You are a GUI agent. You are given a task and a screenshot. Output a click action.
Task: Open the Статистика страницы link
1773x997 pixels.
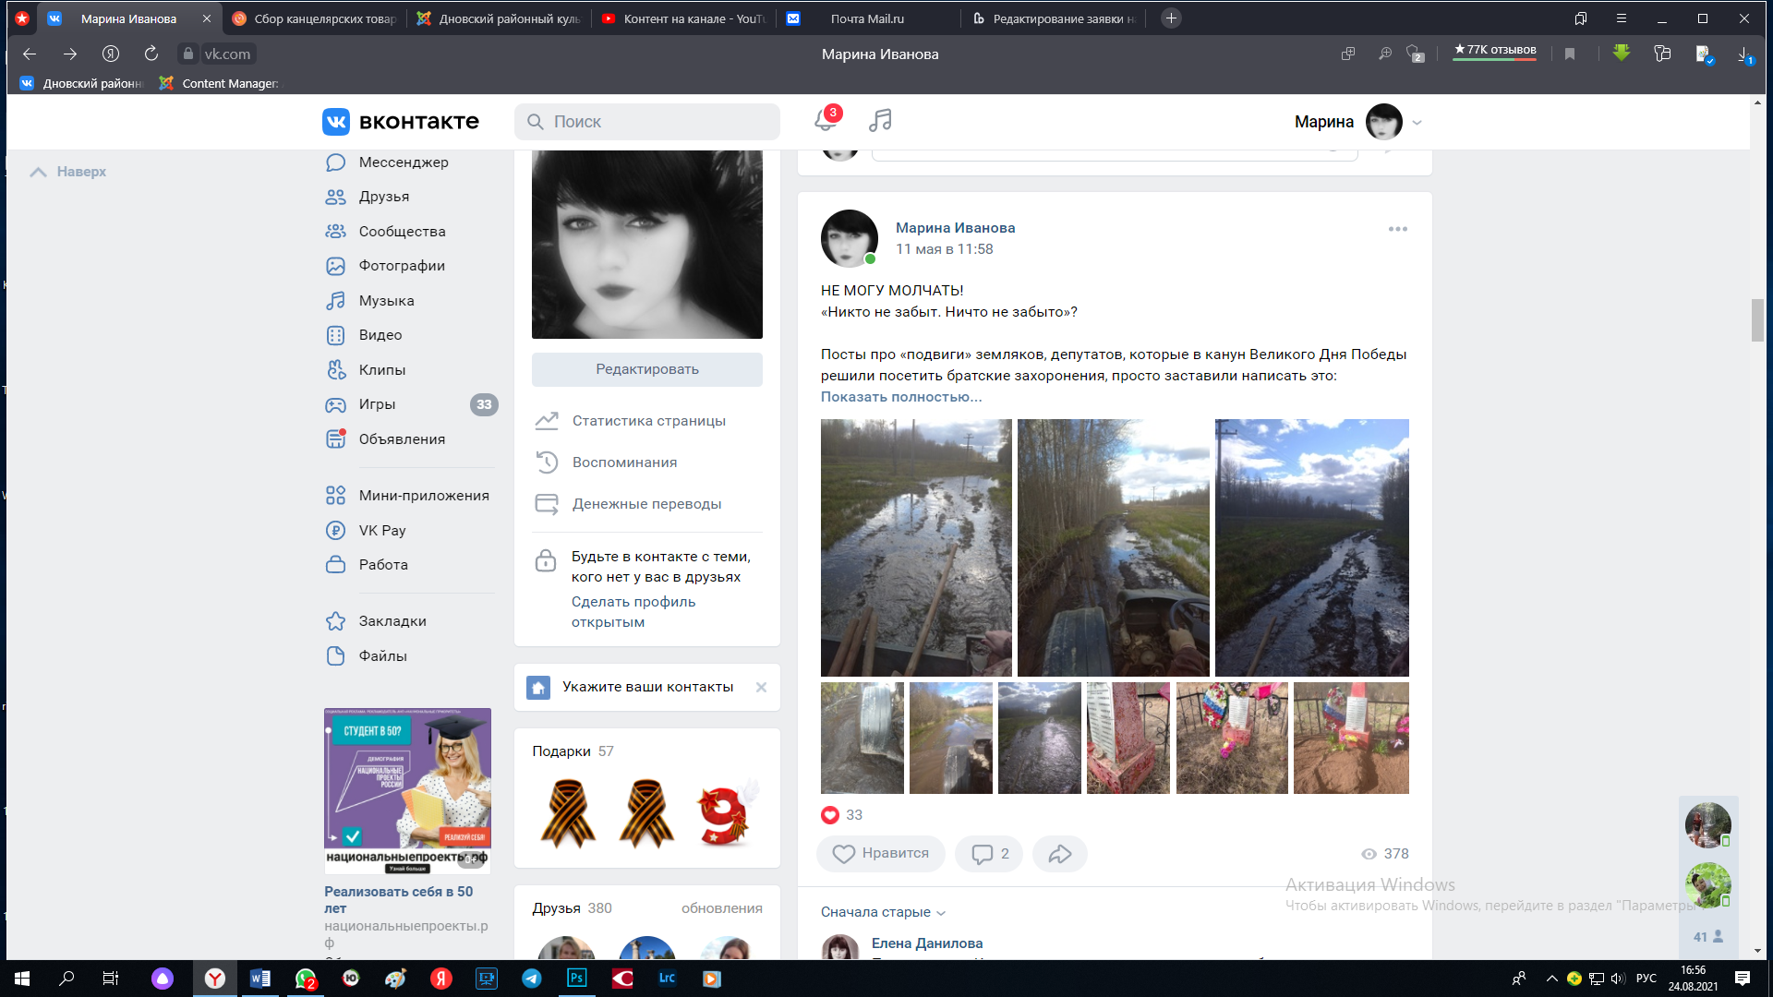[648, 421]
